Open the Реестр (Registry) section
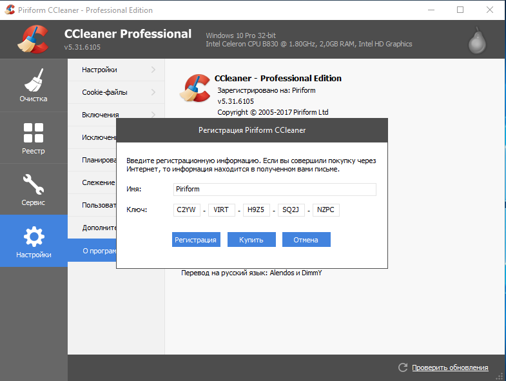The image size is (506, 381). pos(34,138)
